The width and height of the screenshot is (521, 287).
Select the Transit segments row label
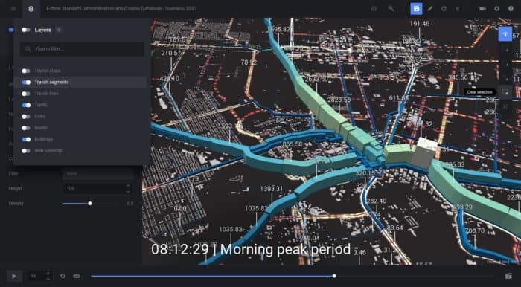(52, 83)
